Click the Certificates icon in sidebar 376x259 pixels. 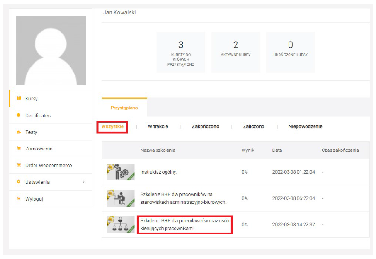[x=19, y=115]
